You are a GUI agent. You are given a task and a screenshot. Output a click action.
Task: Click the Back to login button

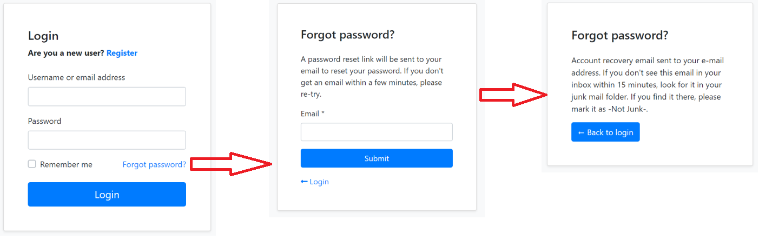[x=605, y=132]
